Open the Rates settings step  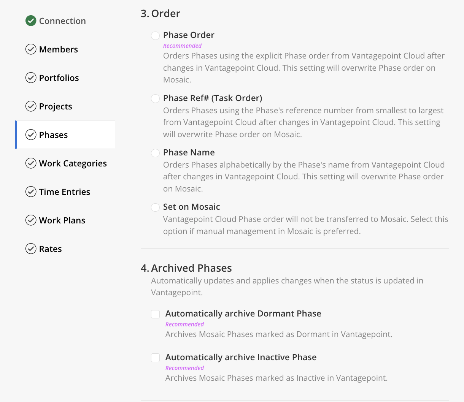[x=50, y=249]
